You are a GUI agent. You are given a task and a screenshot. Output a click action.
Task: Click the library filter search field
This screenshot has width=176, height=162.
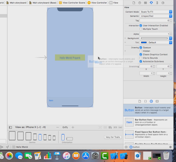[150, 147]
